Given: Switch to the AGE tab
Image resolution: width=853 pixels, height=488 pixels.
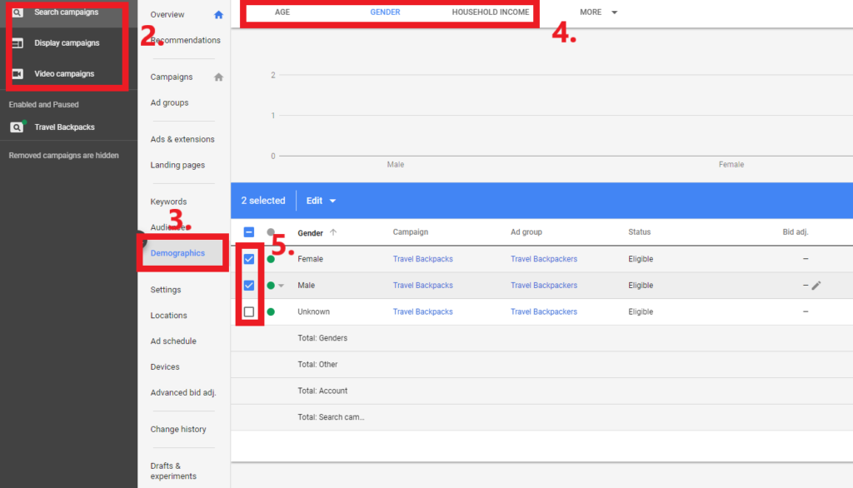Looking at the screenshot, I should tap(282, 12).
